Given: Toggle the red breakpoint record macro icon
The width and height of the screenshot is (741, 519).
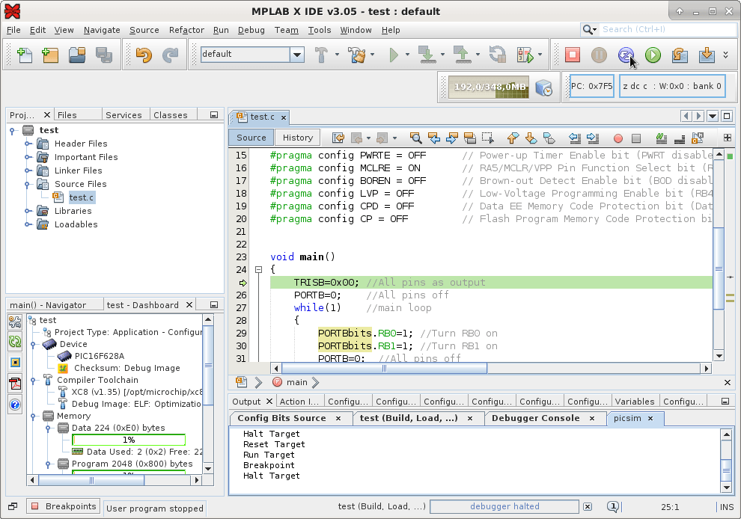Looking at the screenshot, I should (x=617, y=138).
